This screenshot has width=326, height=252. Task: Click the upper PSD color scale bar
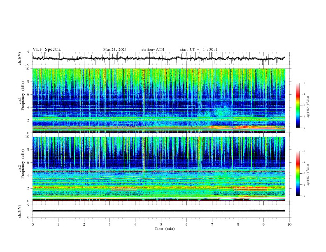click(x=298, y=105)
